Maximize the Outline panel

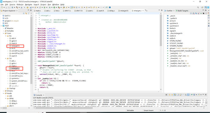206,10
